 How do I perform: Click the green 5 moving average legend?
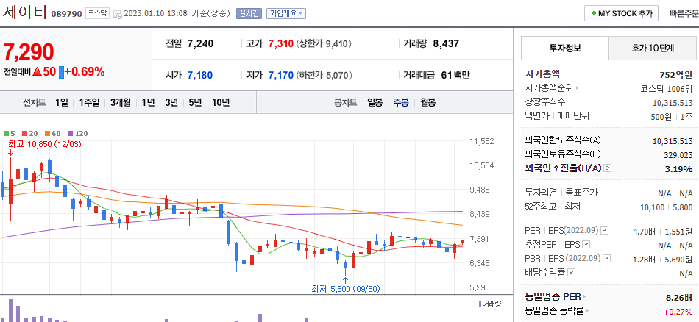[x=9, y=133]
